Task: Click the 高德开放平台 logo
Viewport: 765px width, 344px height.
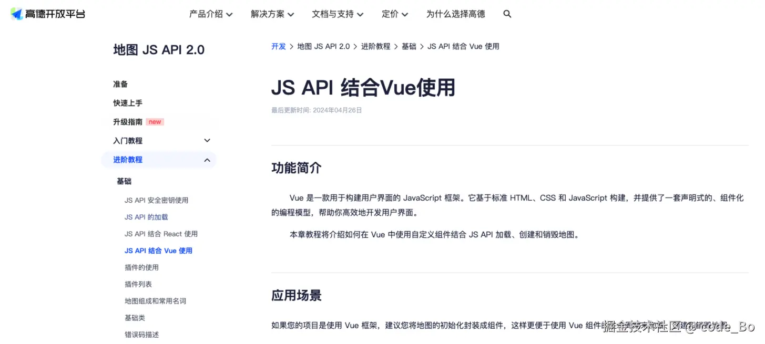Action: pyautogui.click(x=48, y=14)
